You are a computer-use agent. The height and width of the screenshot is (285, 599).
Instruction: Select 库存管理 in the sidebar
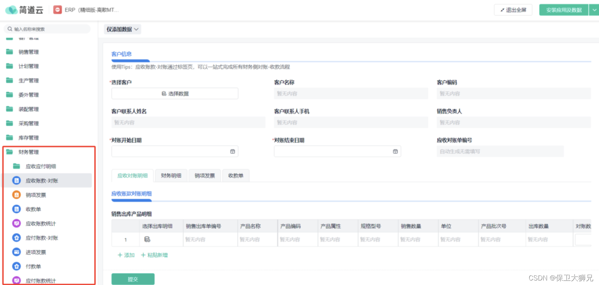click(x=29, y=138)
